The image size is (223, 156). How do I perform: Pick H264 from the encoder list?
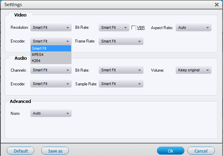(51, 61)
